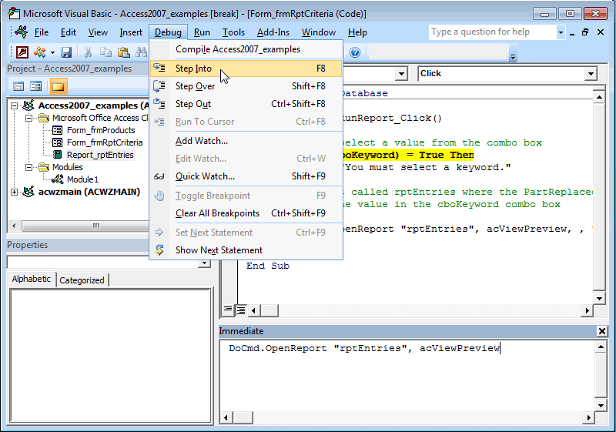
Task: Select Step Into in Debug menu
Action: click(x=246, y=69)
